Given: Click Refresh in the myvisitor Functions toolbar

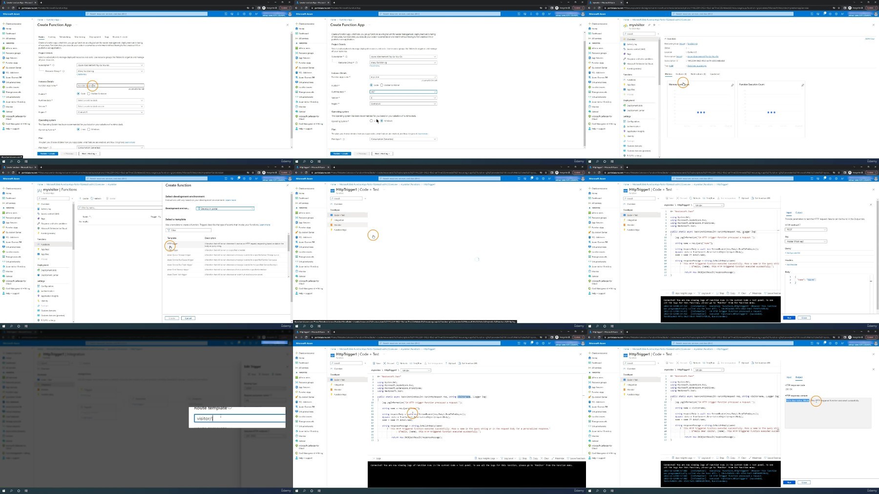Looking at the screenshot, I should point(97,198).
